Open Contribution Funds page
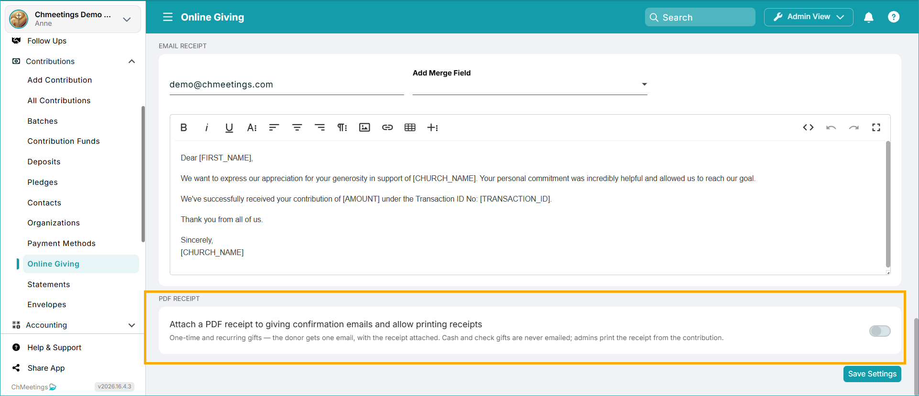The height and width of the screenshot is (396, 919). pyautogui.click(x=64, y=141)
